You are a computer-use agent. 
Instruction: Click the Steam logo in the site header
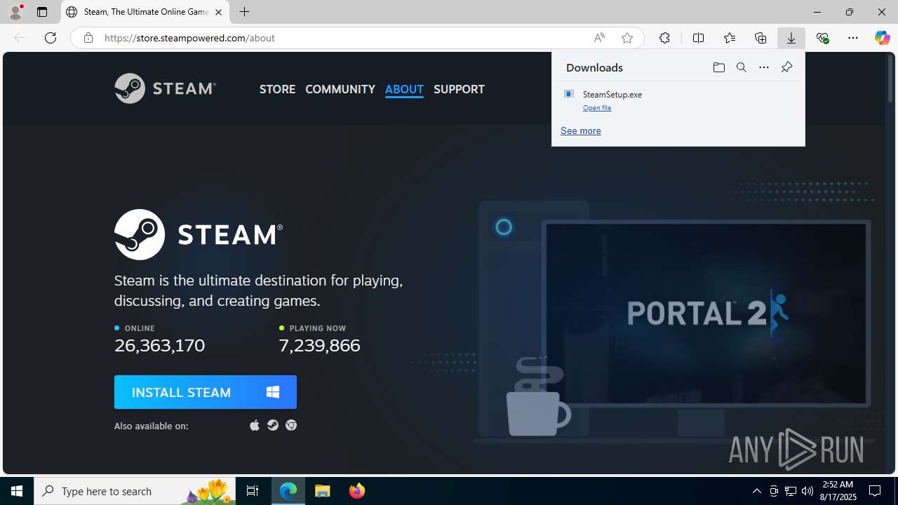tap(165, 88)
